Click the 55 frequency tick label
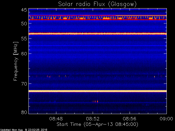Image resolution: width=175 pixels, height=131 pixels. coord(24,39)
